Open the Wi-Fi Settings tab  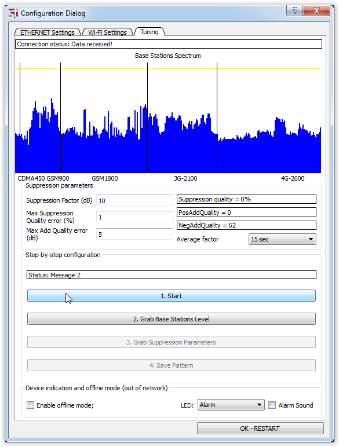point(107,32)
